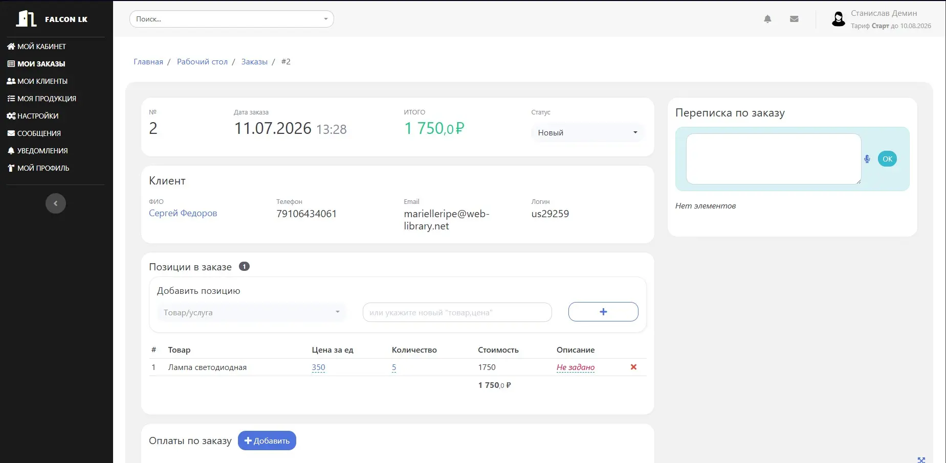The height and width of the screenshot is (463, 946).
Task: Edit quantity value 5
Action: pos(394,367)
